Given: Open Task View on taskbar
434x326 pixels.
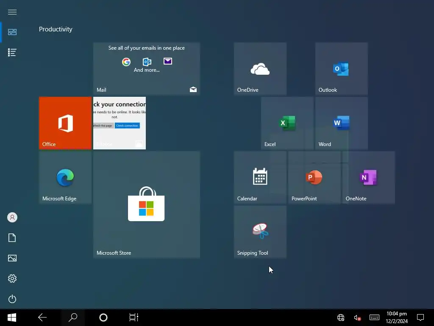Looking at the screenshot, I should point(134,318).
